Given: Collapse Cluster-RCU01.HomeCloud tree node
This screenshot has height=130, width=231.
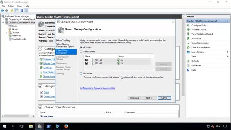Looking at the screenshot, I should [x=3, y=23].
